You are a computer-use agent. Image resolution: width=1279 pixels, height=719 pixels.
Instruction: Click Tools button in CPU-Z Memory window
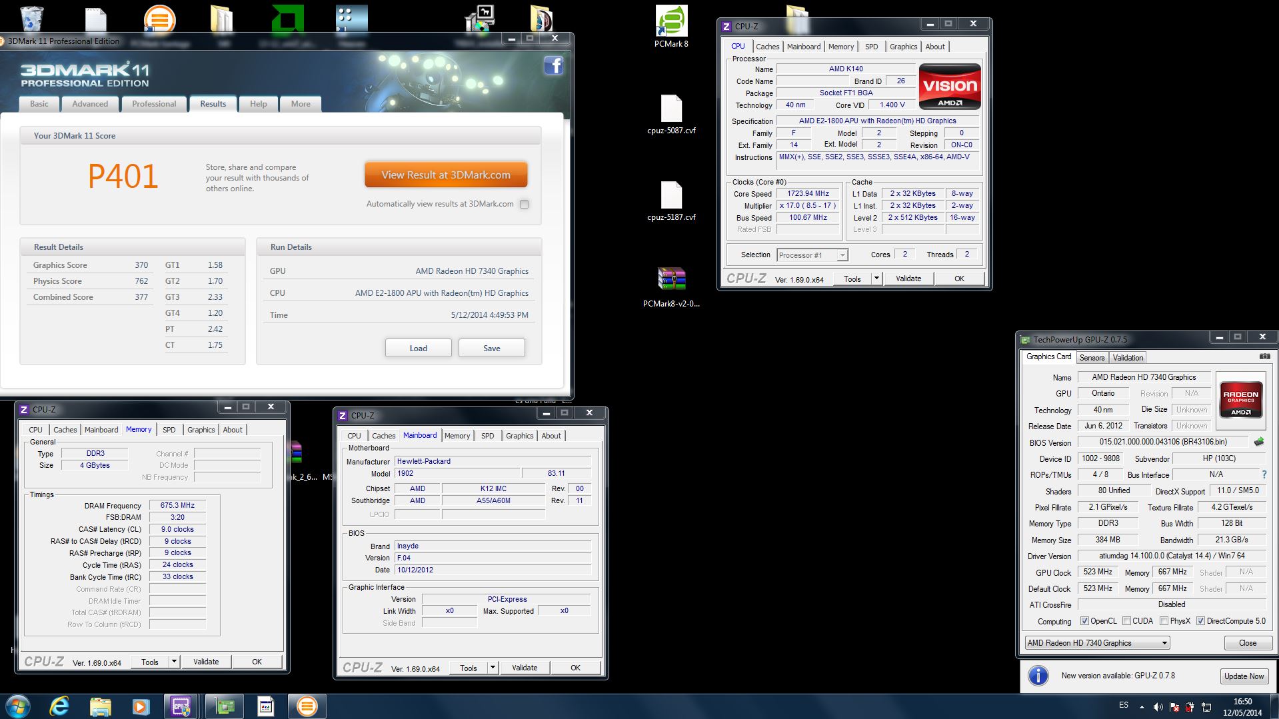click(150, 662)
